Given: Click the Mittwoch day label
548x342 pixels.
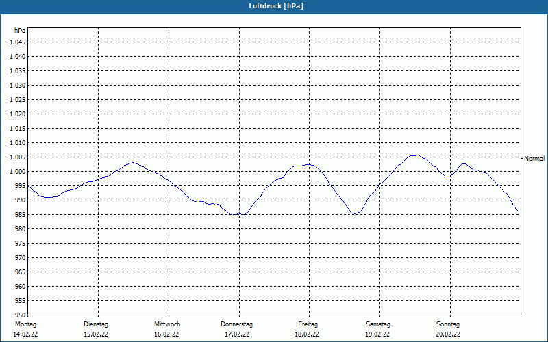Looking at the screenshot, I should pyautogui.click(x=167, y=324).
